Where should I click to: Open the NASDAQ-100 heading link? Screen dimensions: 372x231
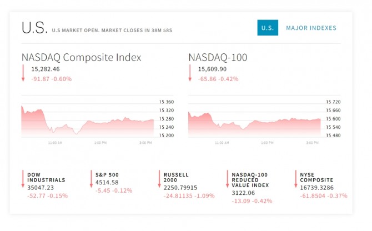[x=218, y=57]
